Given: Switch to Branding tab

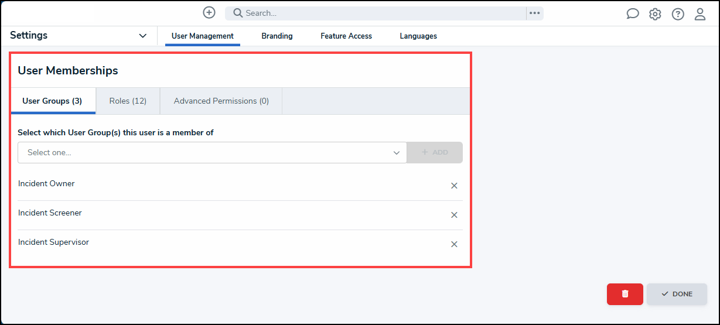Looking at the screenshot, I should coord(277,36).
